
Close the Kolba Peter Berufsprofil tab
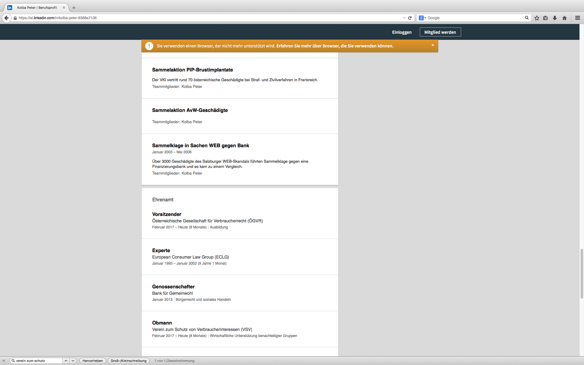click(64, 8)
